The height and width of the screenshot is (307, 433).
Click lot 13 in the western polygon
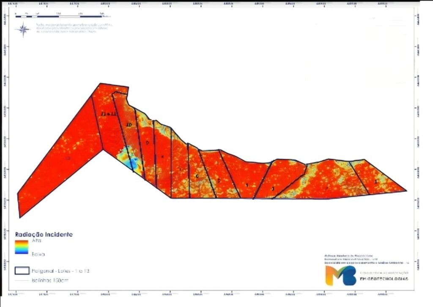pos(68,158)
